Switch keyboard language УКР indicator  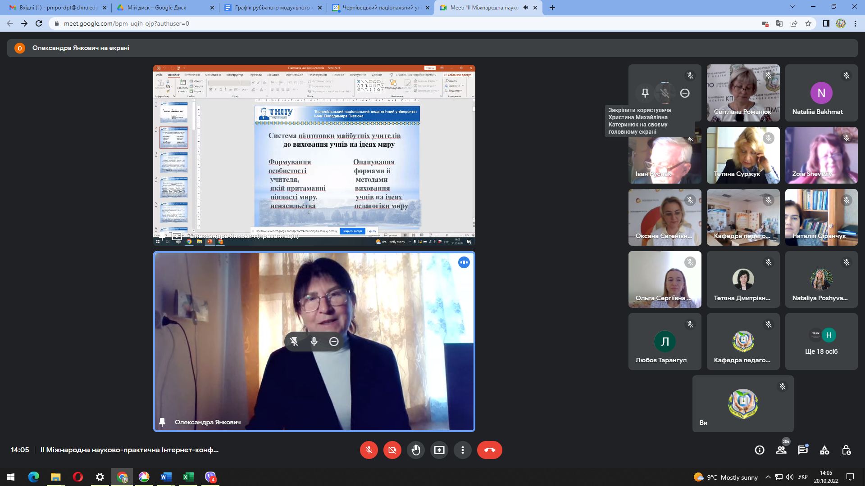click(803, 477)
